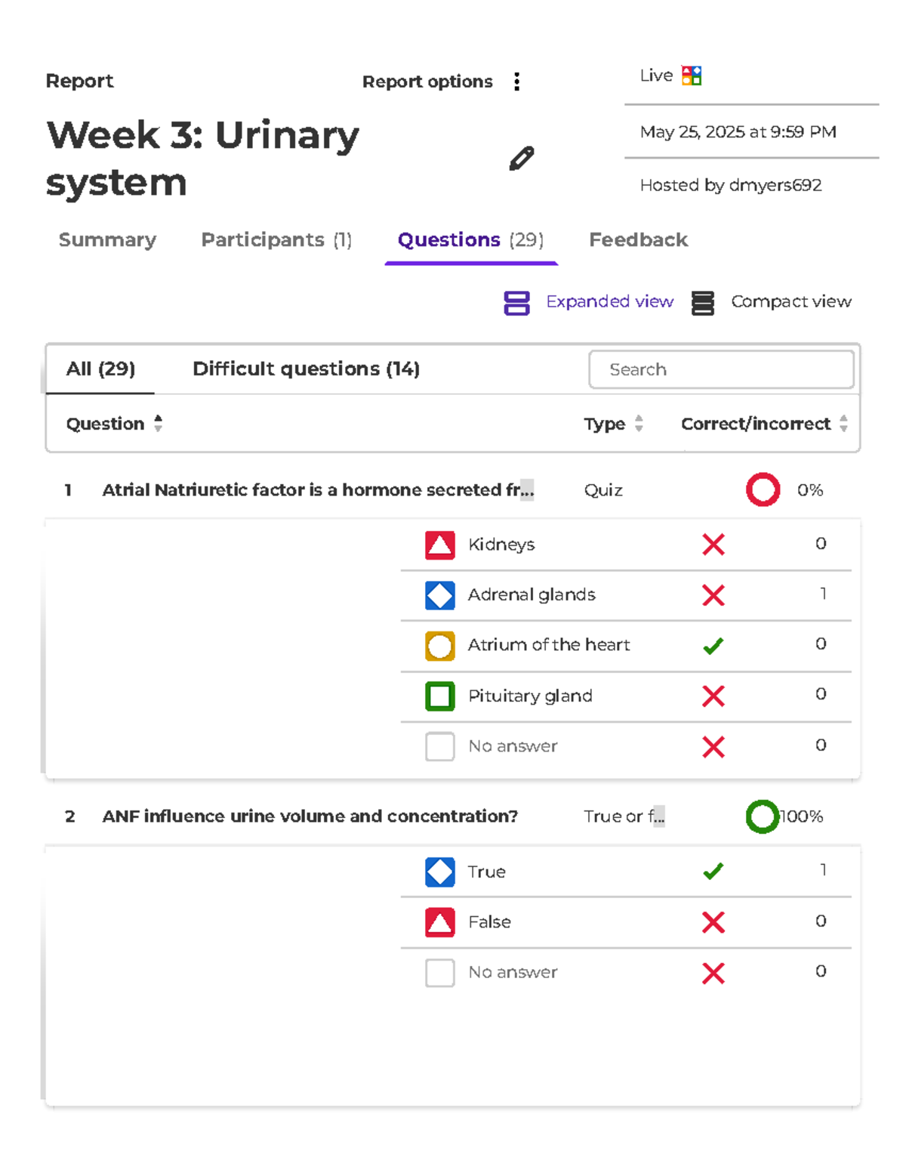Click the blue diamond Adrenal glands icon
The height and width of the screenshot is (1173, 906).
[x=439, y=595]
